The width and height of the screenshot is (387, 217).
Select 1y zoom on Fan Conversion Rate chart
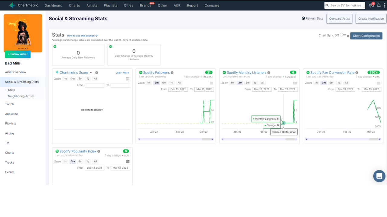pyautogui.click(x=339, y=83)
